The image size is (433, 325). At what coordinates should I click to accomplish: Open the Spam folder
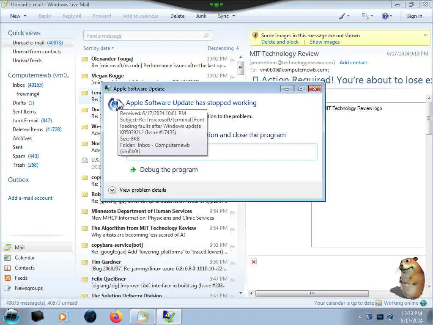[x=26, y=156]
